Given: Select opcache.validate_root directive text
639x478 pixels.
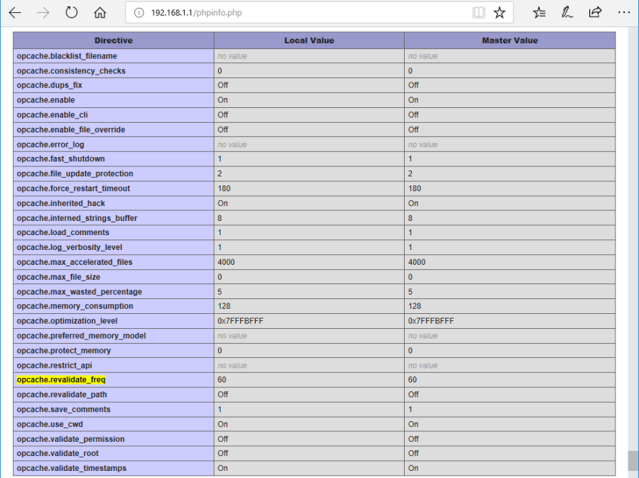Looking at the screenshot, I should pyautogui.click(x=58, y=453).
